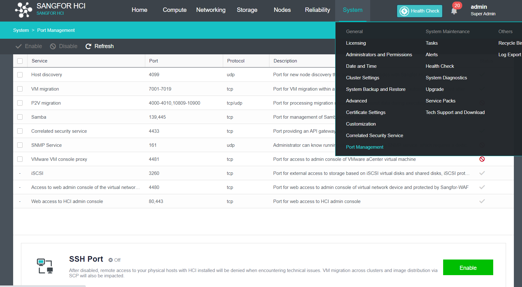Check the VM migration row checkbox
The image size is (522, 287).
(20, 89)
